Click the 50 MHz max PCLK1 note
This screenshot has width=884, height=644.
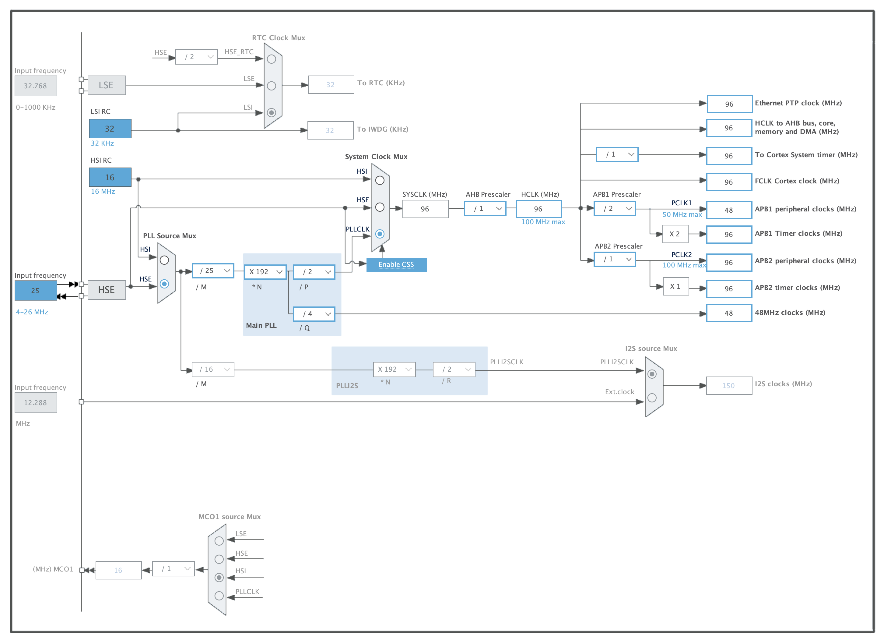[682, 214]
